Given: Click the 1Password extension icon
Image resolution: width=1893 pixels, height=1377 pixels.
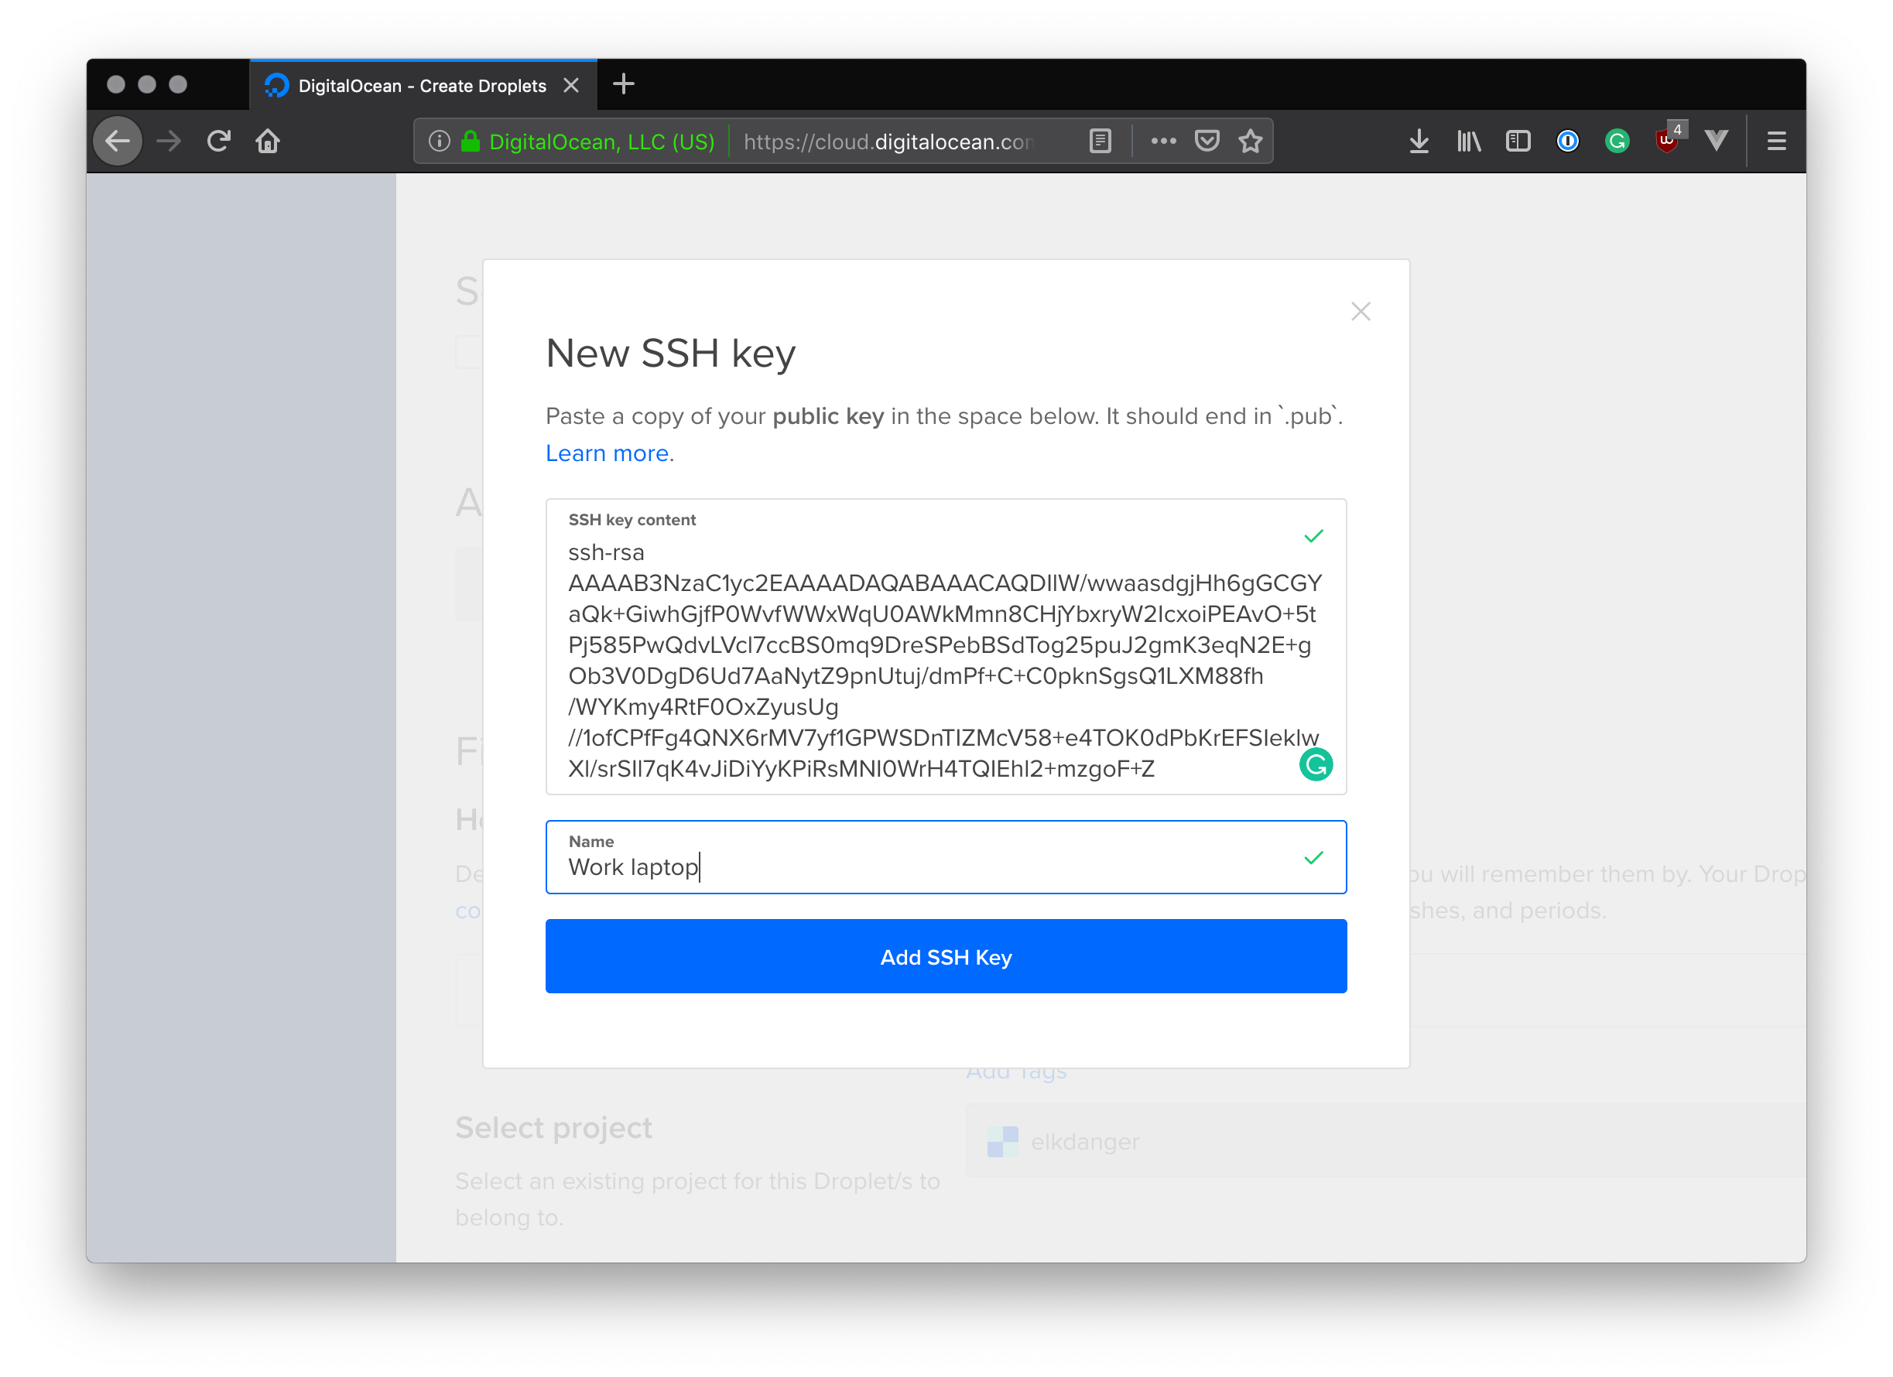Looking at the screenshot, I should (1566, 141).
